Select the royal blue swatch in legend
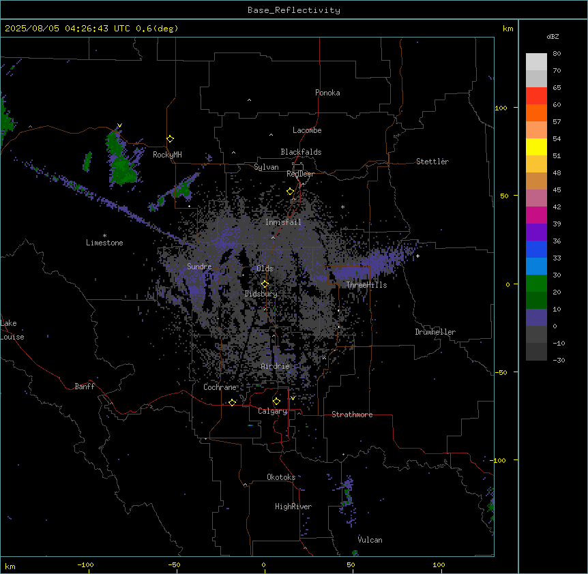This screenshot has height=574, width=588. click(x=536, y=249)
